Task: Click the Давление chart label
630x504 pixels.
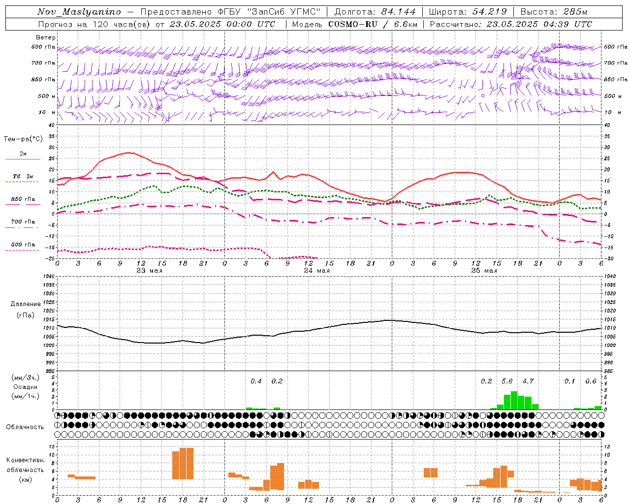Action: (26, 304)
